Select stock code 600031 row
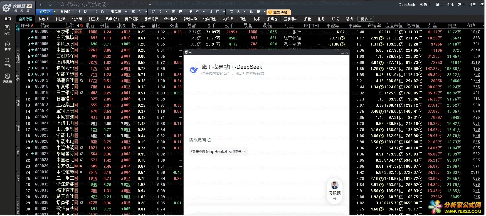Screen dimensions: 486x216 42,178
